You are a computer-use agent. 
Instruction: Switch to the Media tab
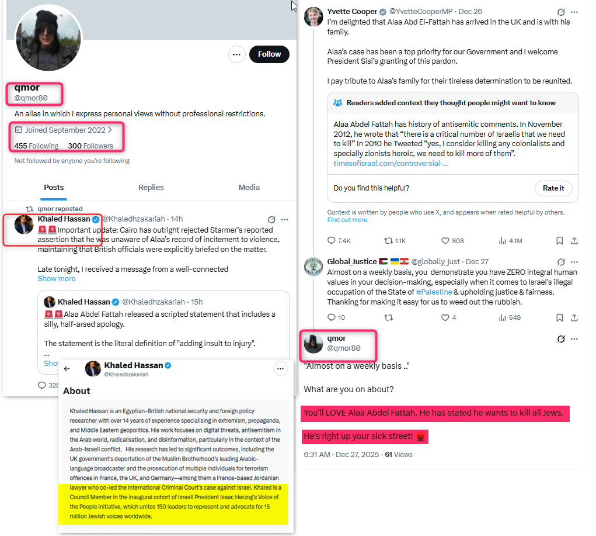249,187
